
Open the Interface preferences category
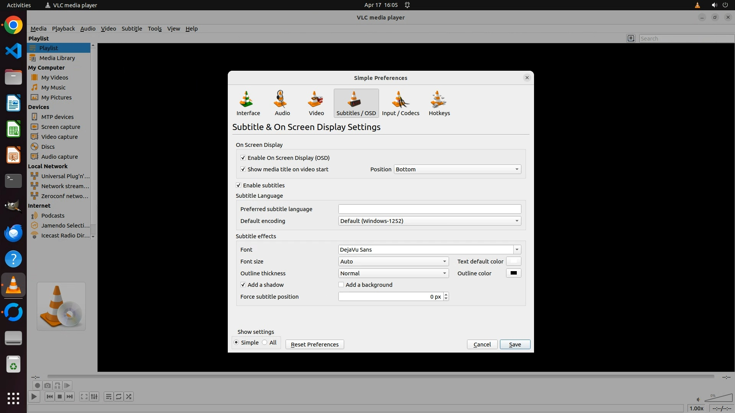click(248, 103)
